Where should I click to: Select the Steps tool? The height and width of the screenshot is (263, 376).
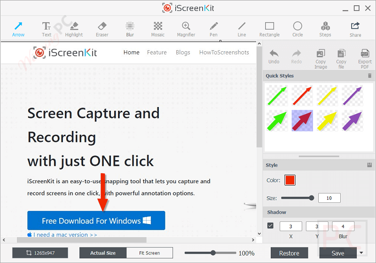[325, 30]
